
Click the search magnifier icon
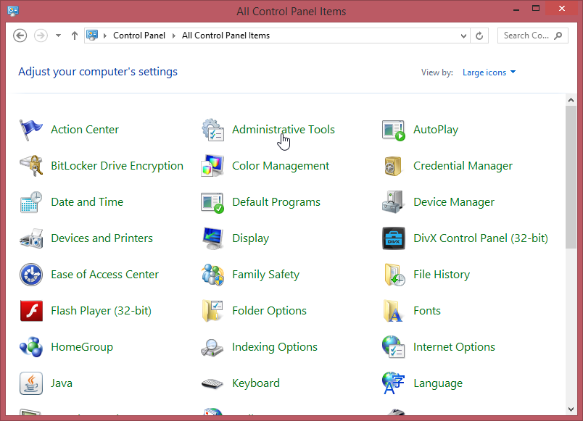(558, 36)
